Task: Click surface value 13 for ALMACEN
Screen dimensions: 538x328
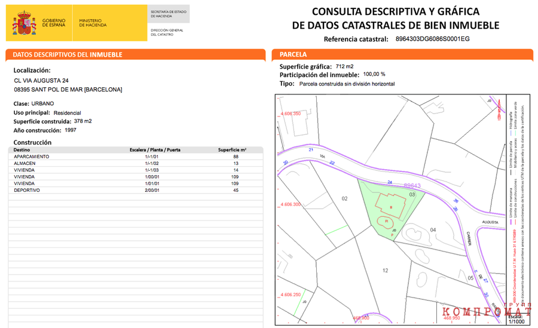Action: [x=236, y=164]
